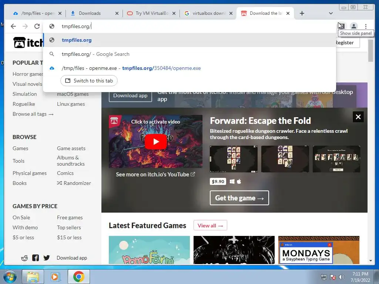This screenshot has height=284, width=379.
Task: Open the Chrome three-dot menu
Action: (366, 26)
